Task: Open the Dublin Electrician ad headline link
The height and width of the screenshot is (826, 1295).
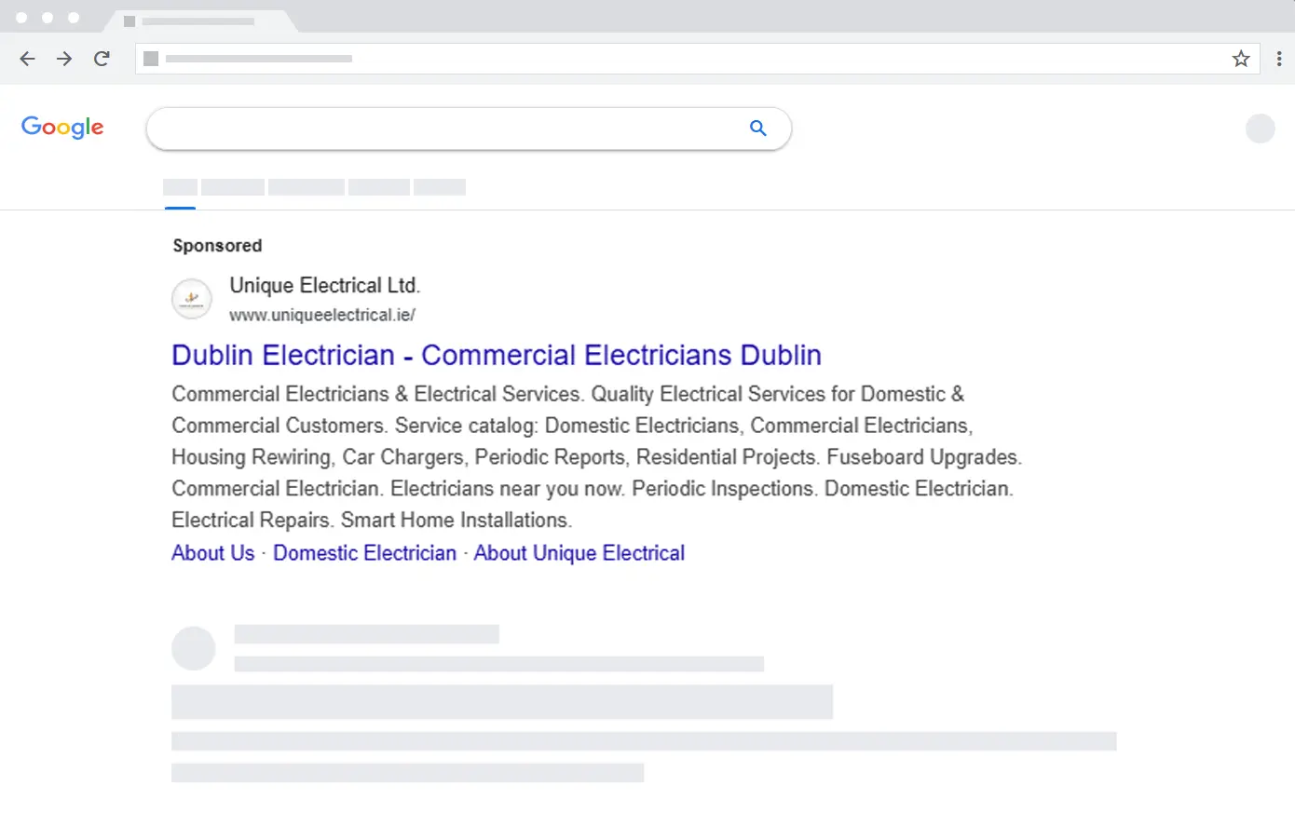Action: point(496,355)
